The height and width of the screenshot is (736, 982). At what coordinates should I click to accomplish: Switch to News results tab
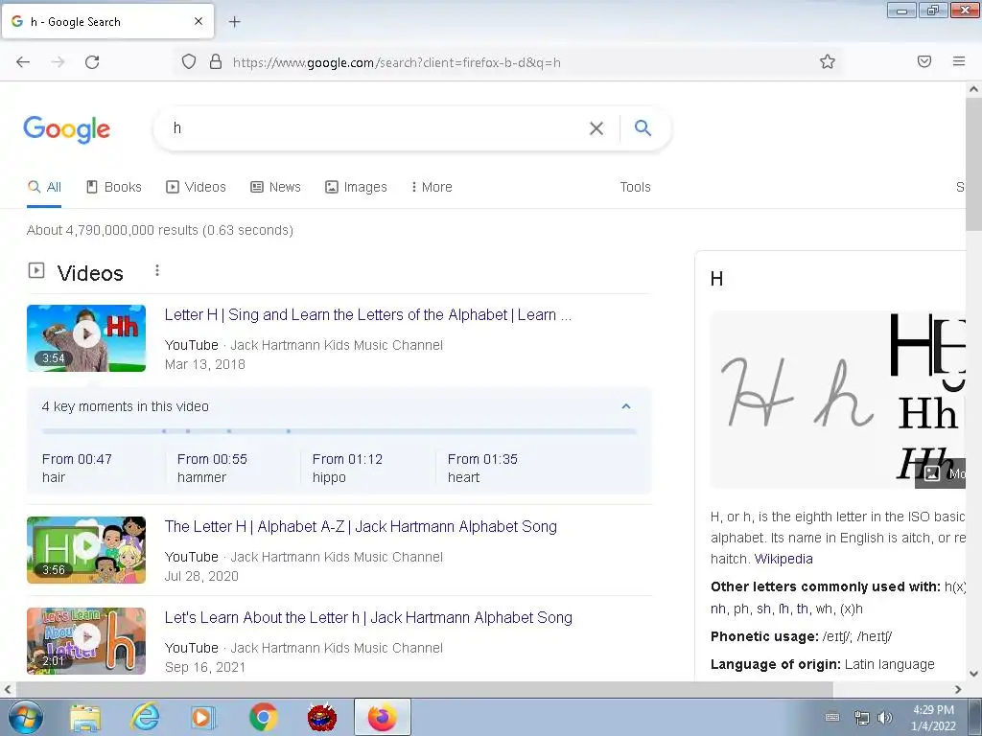pos(275,187)
